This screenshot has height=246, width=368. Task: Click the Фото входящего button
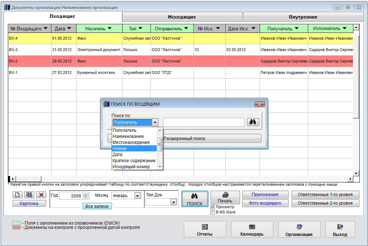coord(265,203)
